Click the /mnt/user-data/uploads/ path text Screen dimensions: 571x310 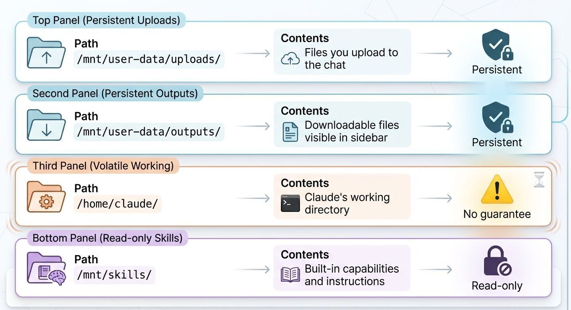pos(149,59)
